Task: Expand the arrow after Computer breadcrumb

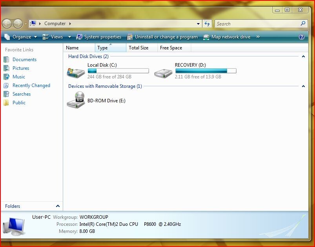Action: click(70, 24)
